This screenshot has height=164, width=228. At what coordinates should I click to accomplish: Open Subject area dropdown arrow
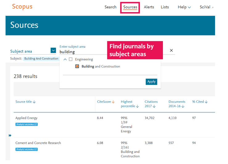(x=53, y=50)
